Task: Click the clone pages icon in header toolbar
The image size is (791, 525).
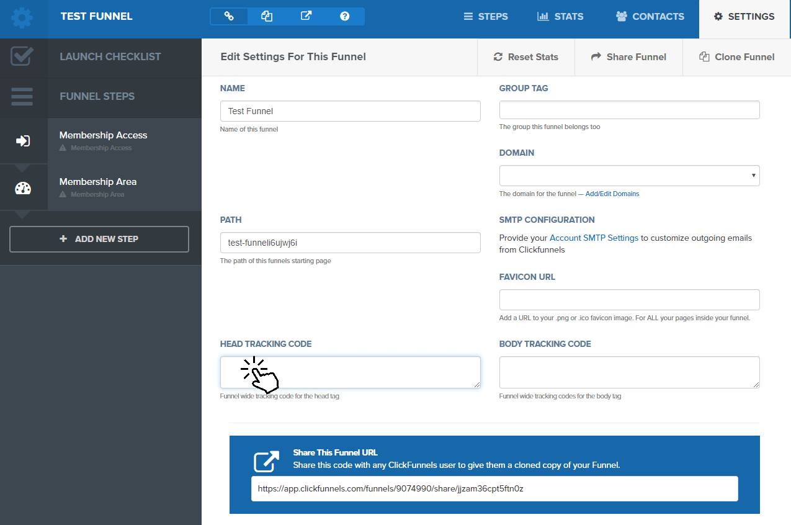Action: (x=267, y=16)
